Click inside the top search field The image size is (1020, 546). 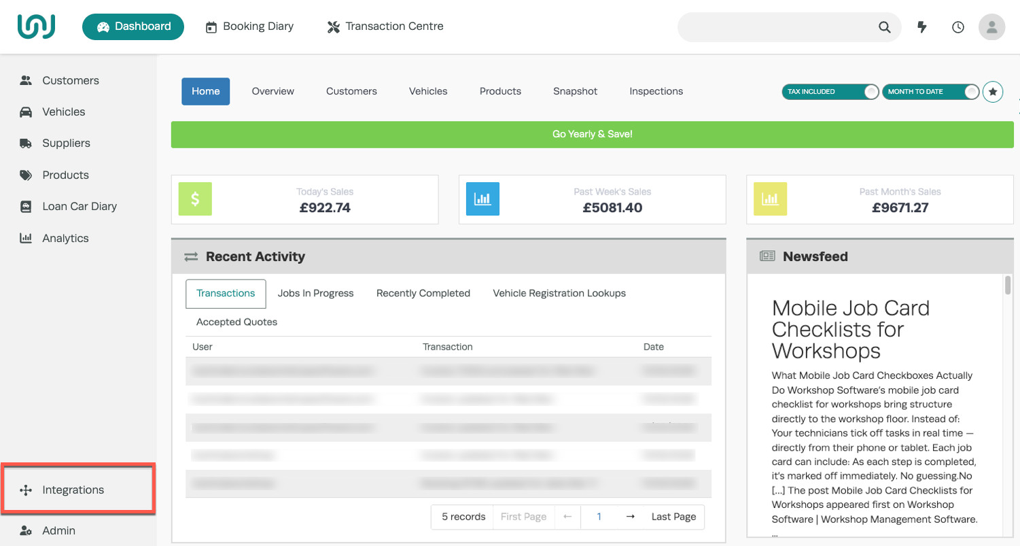776,27
